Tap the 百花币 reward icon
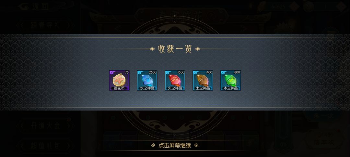The image size is (350, 157). 119,80
